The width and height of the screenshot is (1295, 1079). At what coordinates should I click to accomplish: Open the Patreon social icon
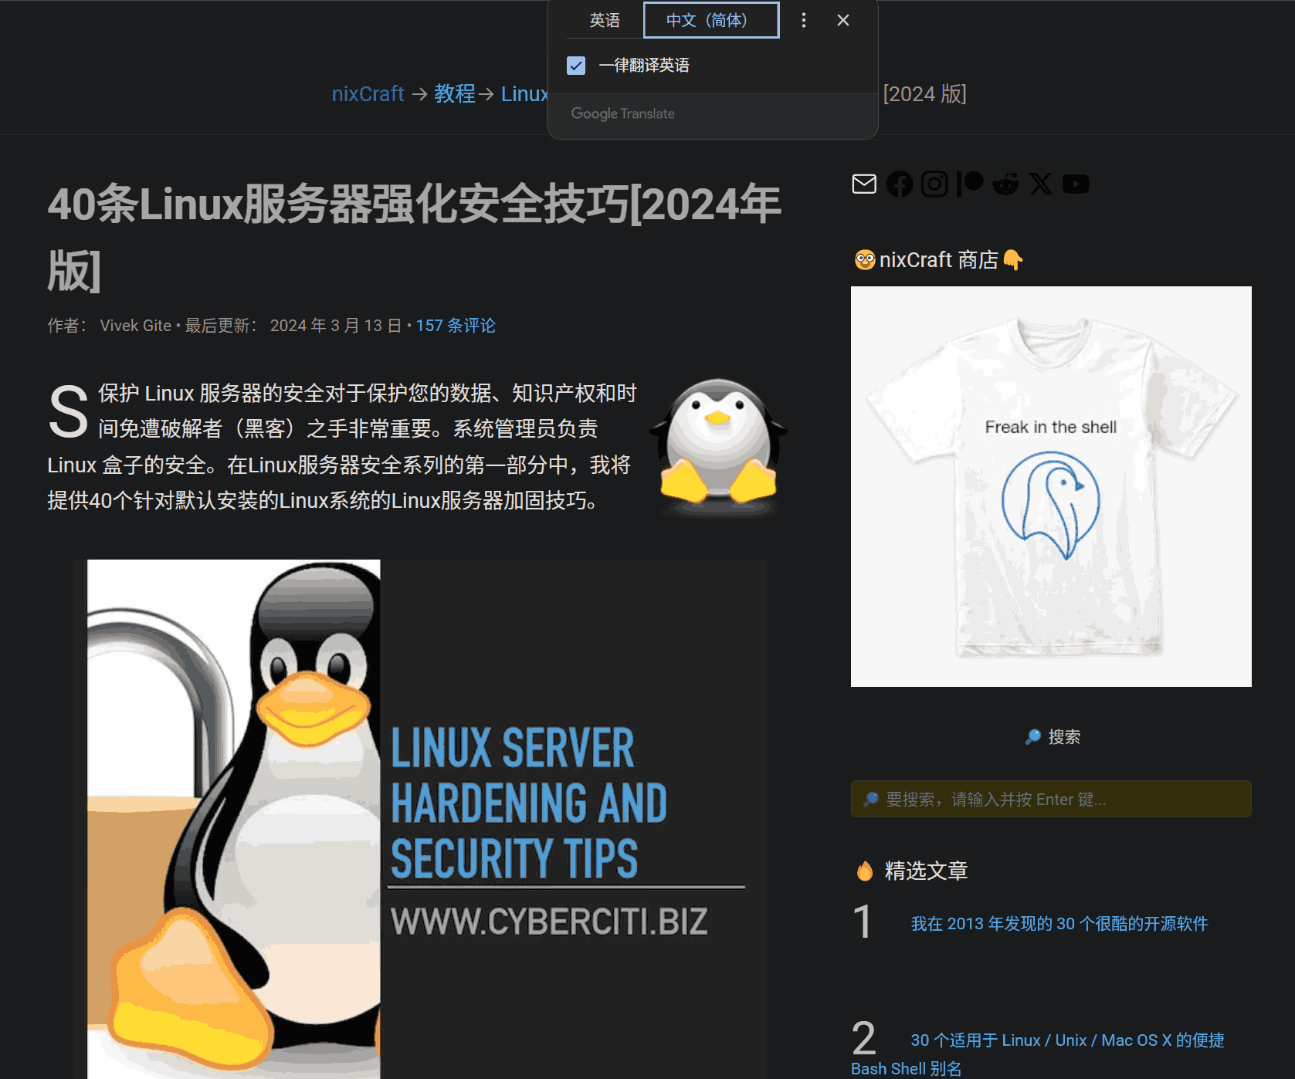coord(970,184)
